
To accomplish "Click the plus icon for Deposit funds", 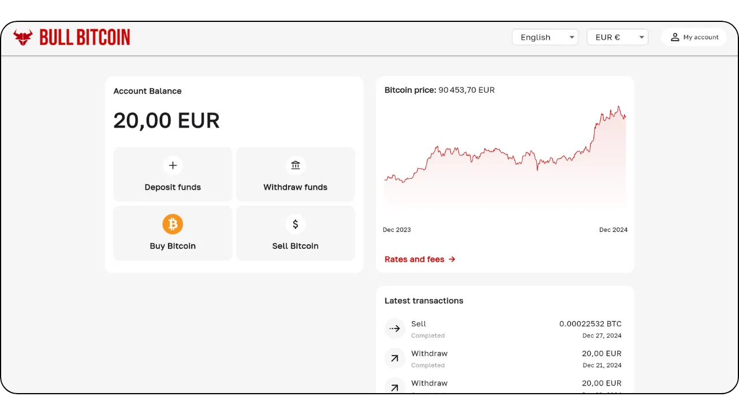I will [x=173, y=165].
